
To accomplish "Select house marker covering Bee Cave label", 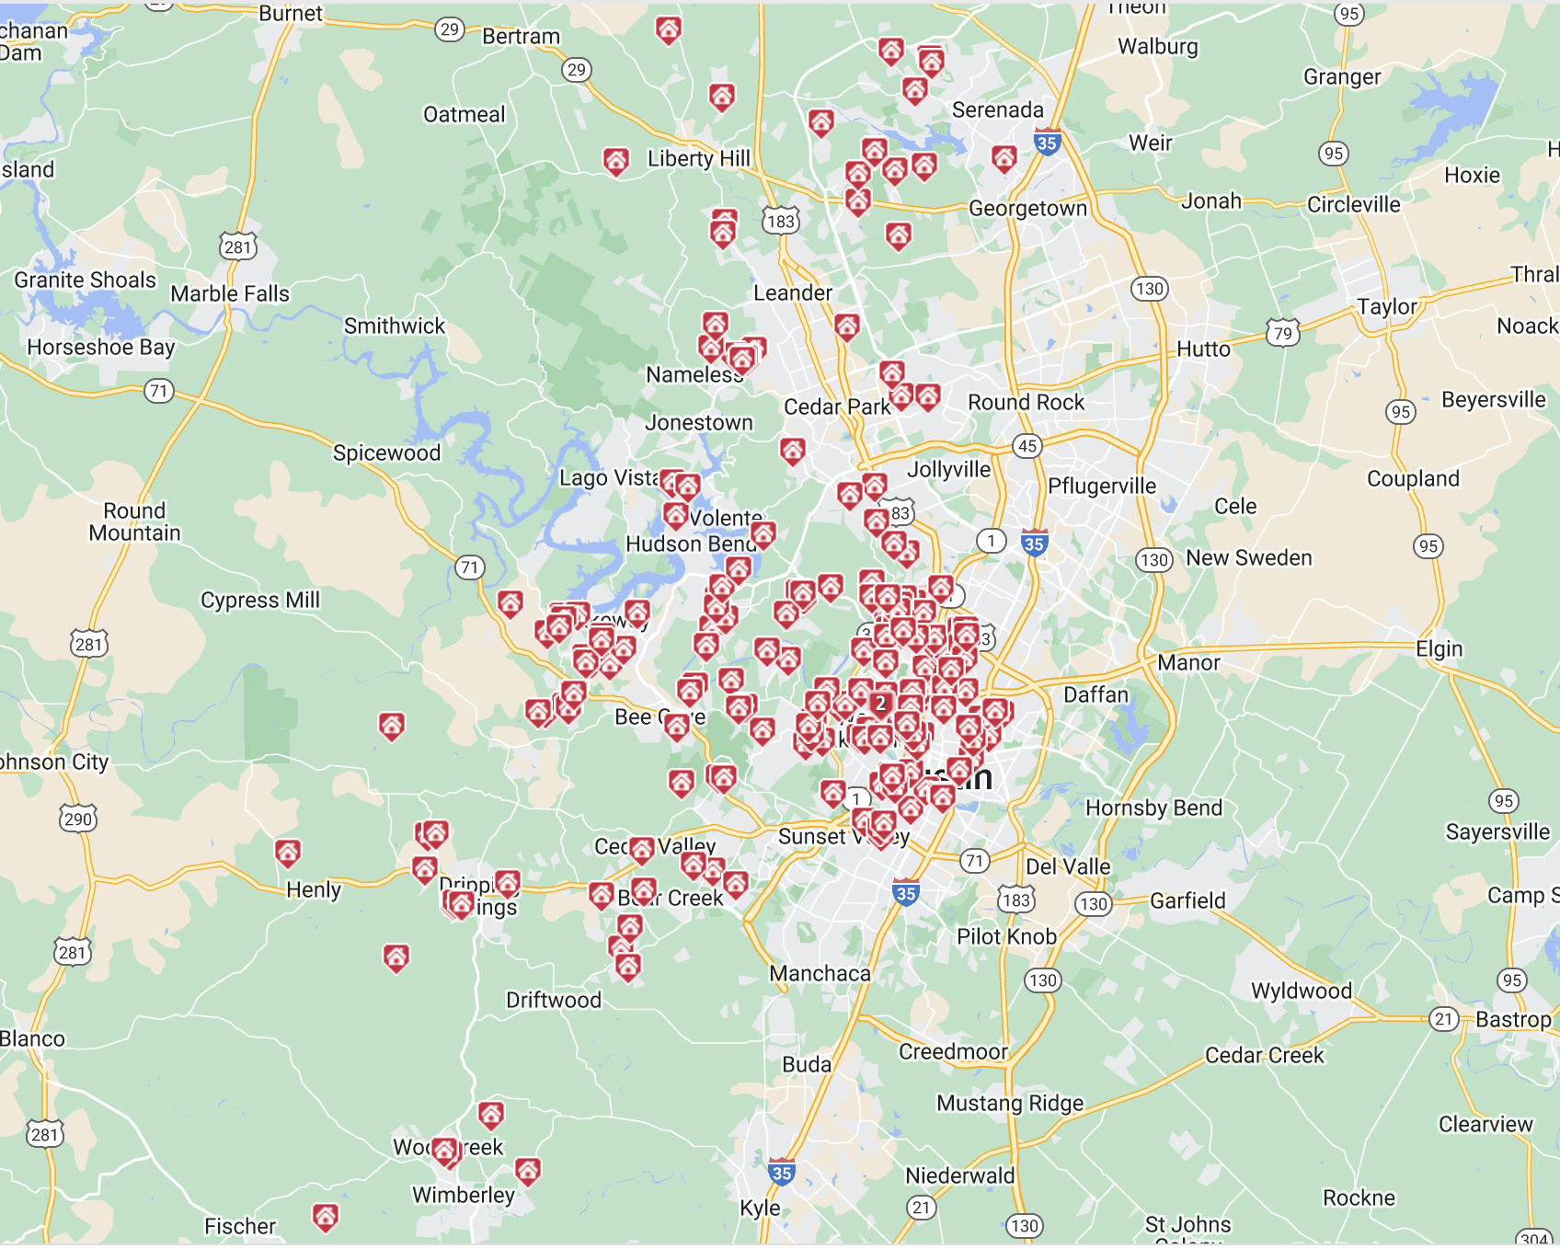I will pyautogui.click(x=677, y=728).
